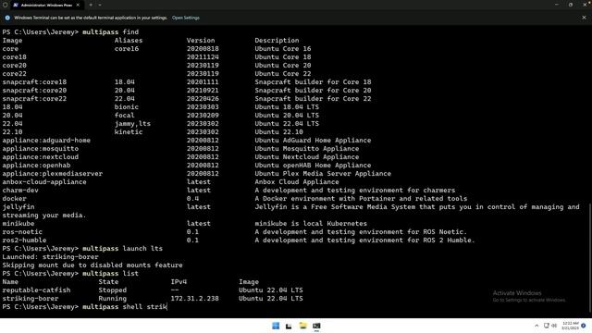Click the 'appliance:mosquitto' image name
The image size is (592, 333).
click(x=41, y=149)
